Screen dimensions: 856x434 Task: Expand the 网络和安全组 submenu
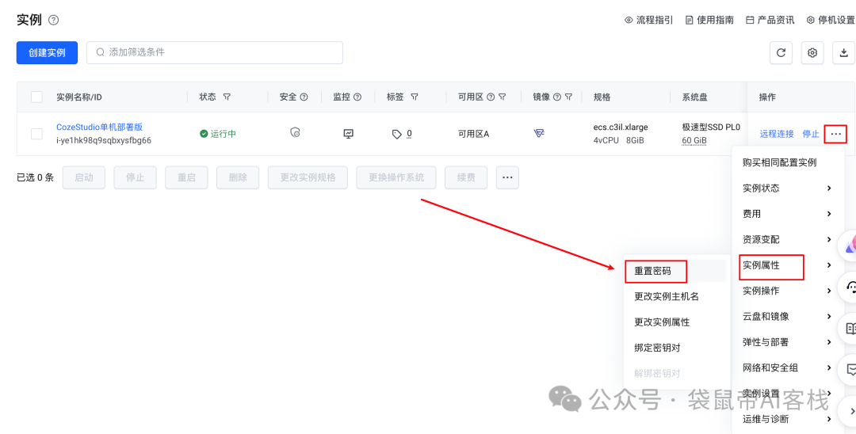(786, 367)
